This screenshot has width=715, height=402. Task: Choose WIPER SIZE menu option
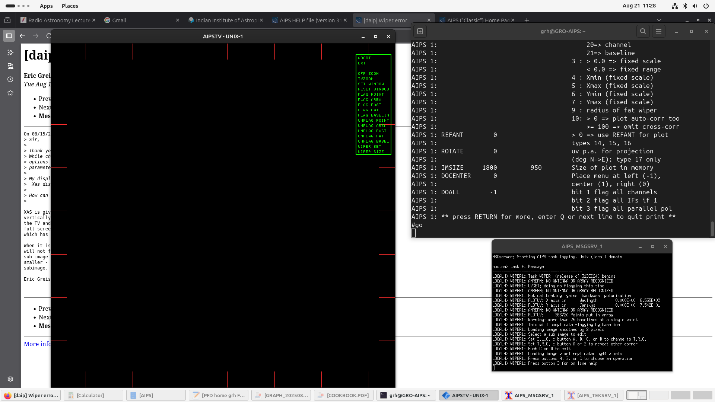point(371,152)
